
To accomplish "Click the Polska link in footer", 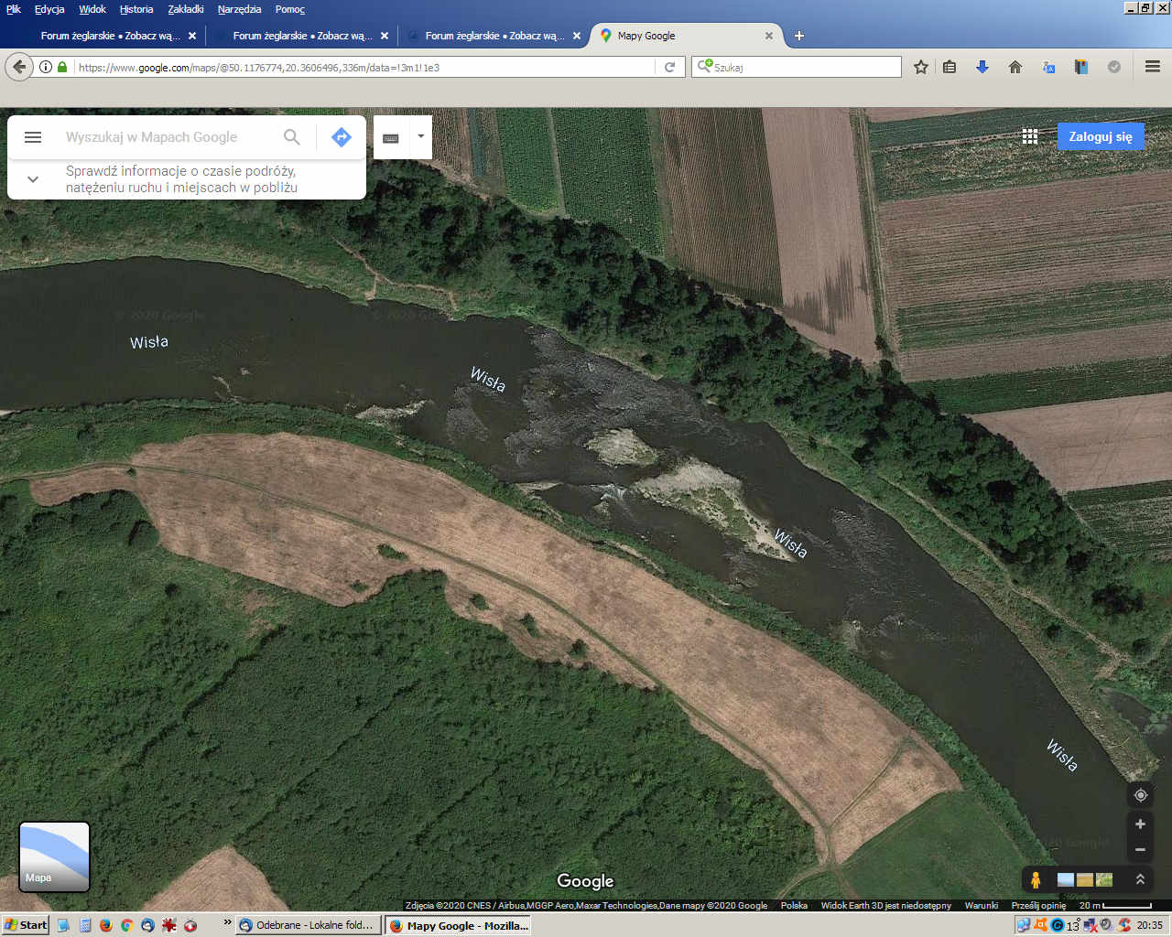I will click(x=794, y=905).
